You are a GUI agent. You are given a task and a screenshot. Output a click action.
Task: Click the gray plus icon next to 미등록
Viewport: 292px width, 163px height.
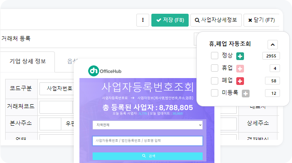pyautogui.click(x=246, y=94)
